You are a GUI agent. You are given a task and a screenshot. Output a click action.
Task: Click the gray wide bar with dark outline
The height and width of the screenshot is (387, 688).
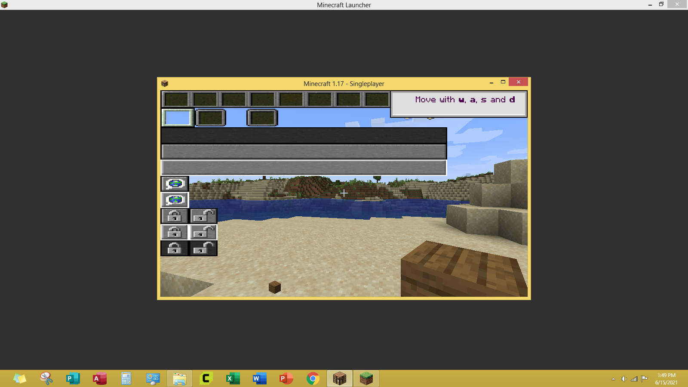pyautogui.click(x=304, y=151)
